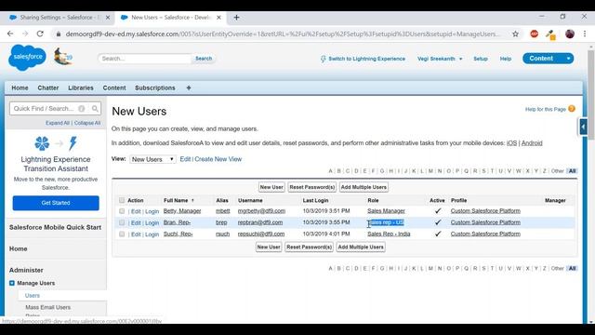The height and width of the screenshot is (335, 595).
Task: Open the yellow-badged extension icon
Action: coord(551,34)
